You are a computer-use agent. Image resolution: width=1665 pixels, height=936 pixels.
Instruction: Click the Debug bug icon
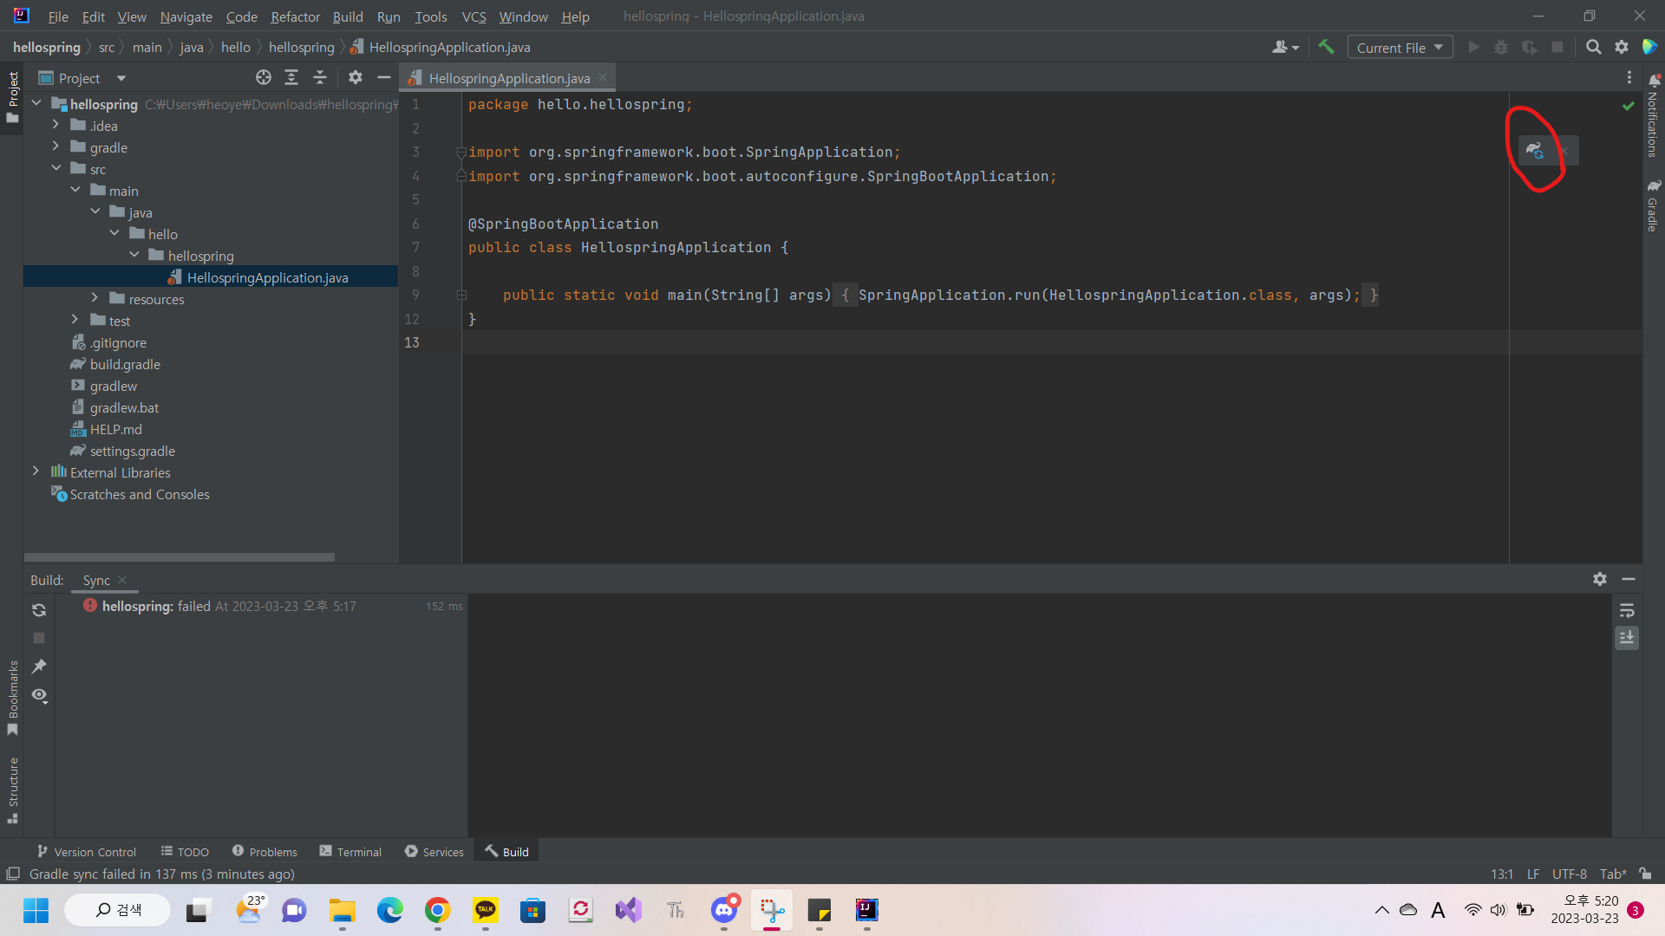[1501, 47]
